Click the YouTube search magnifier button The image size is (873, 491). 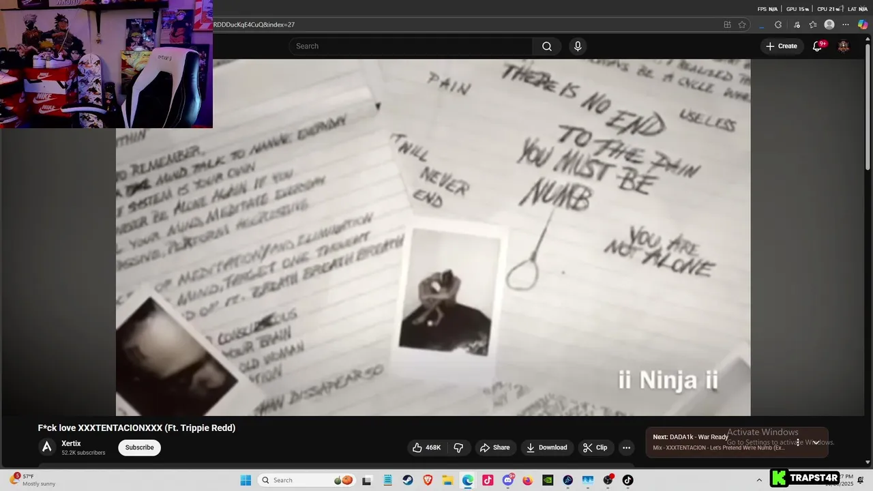coord(546,46)
